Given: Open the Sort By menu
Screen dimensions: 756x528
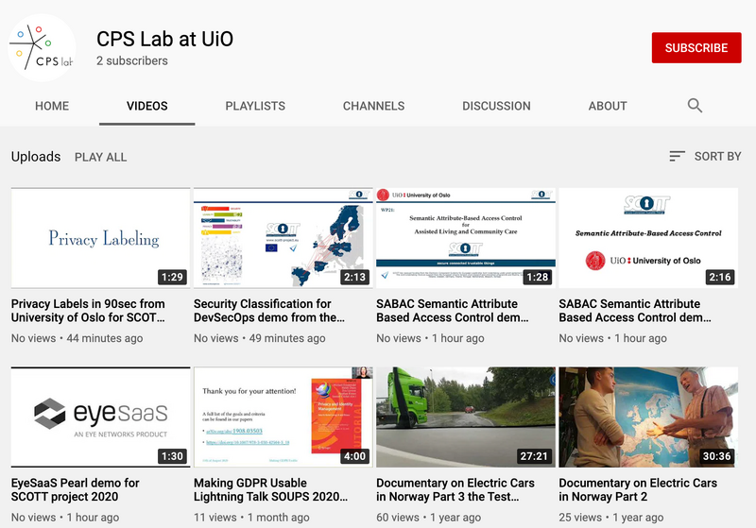Looking at the screenshot, I should (705, 156).
